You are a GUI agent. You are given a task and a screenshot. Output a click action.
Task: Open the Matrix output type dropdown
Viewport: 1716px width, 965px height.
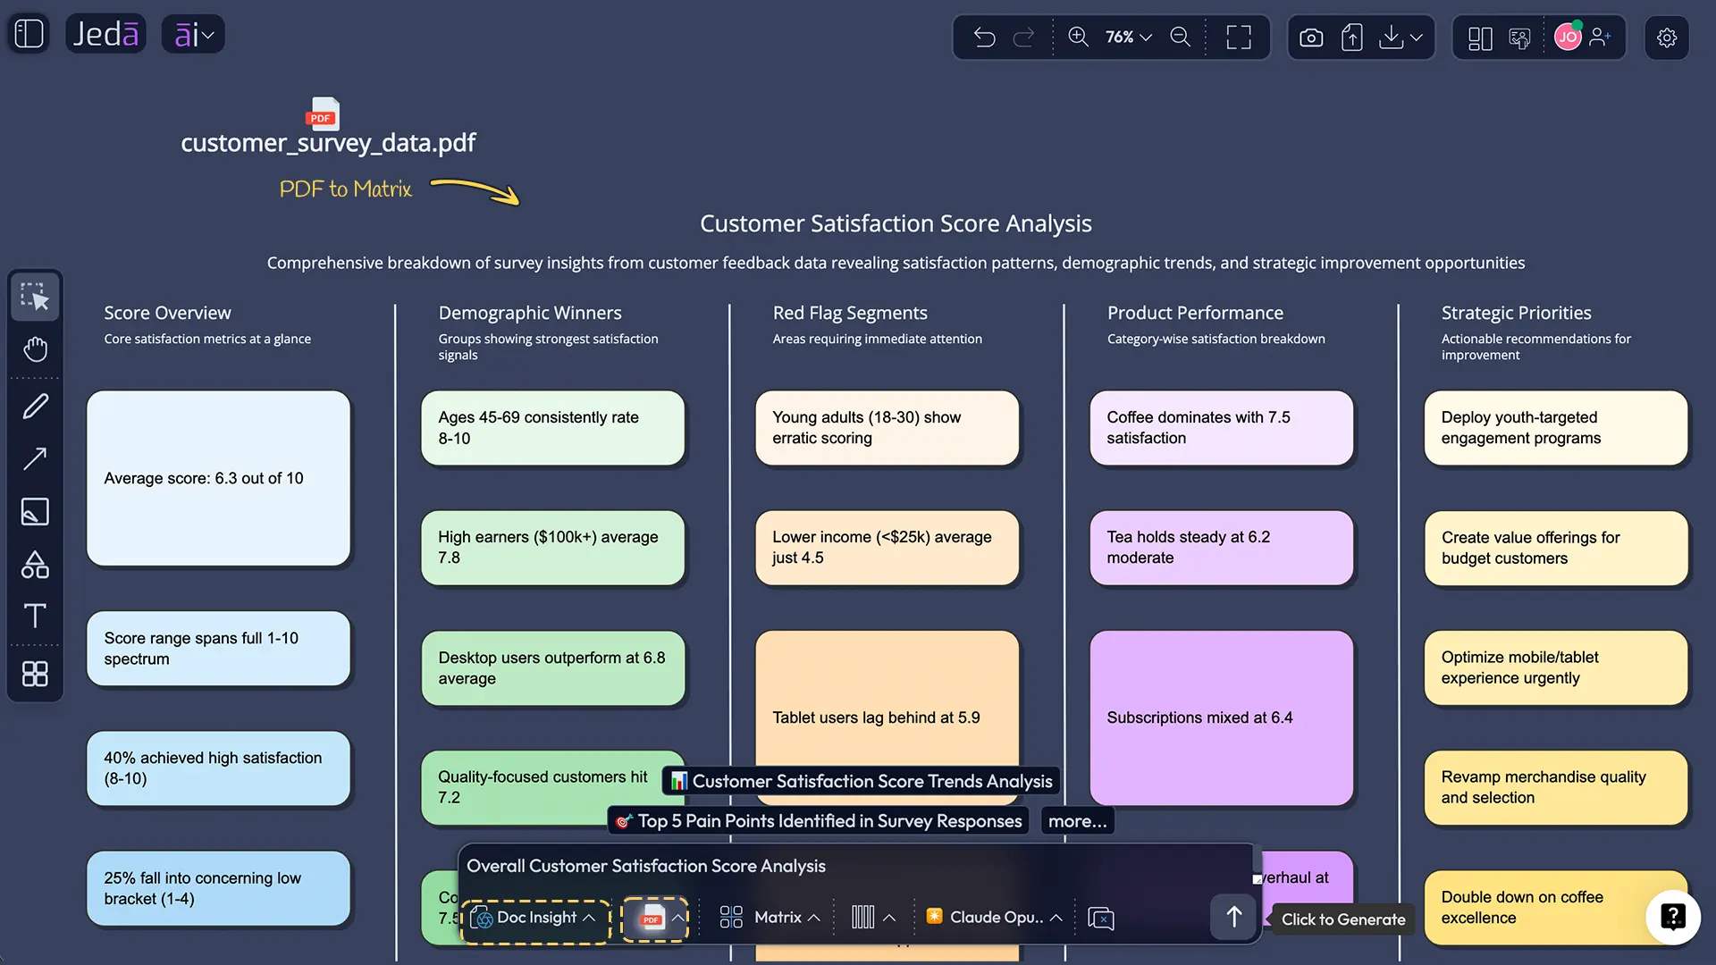pos(770,918)
